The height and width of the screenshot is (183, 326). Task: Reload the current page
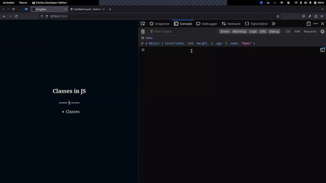(16, 16)
